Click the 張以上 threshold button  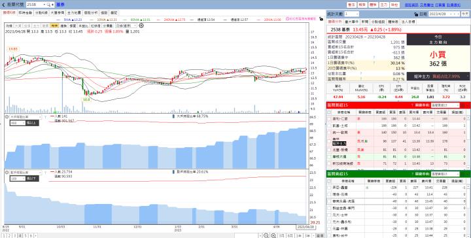[32, 123]
